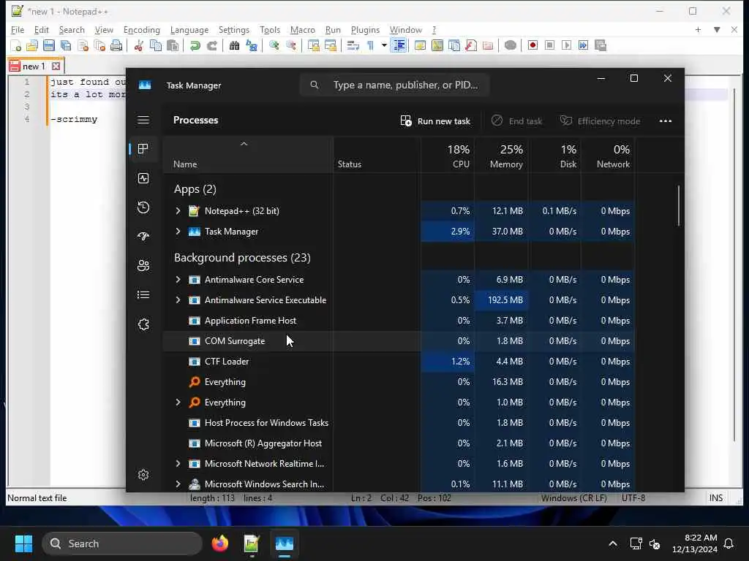This screenshot has height=561, width=749.
Task: Toggle the Notepad++ indent guide icon
Action: pos(399,45)
